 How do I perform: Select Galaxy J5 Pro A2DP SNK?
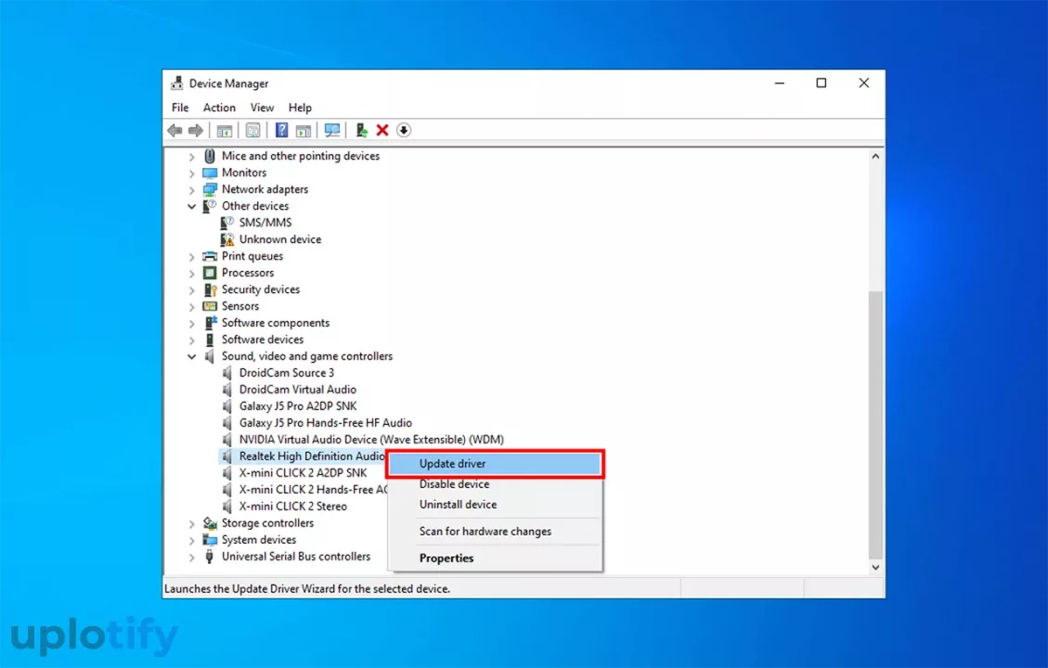tap(298, 406)
